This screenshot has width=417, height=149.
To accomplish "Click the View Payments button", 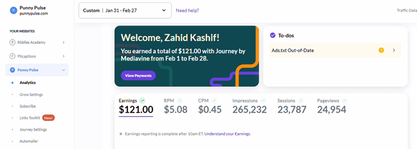I will coord(138,76).
